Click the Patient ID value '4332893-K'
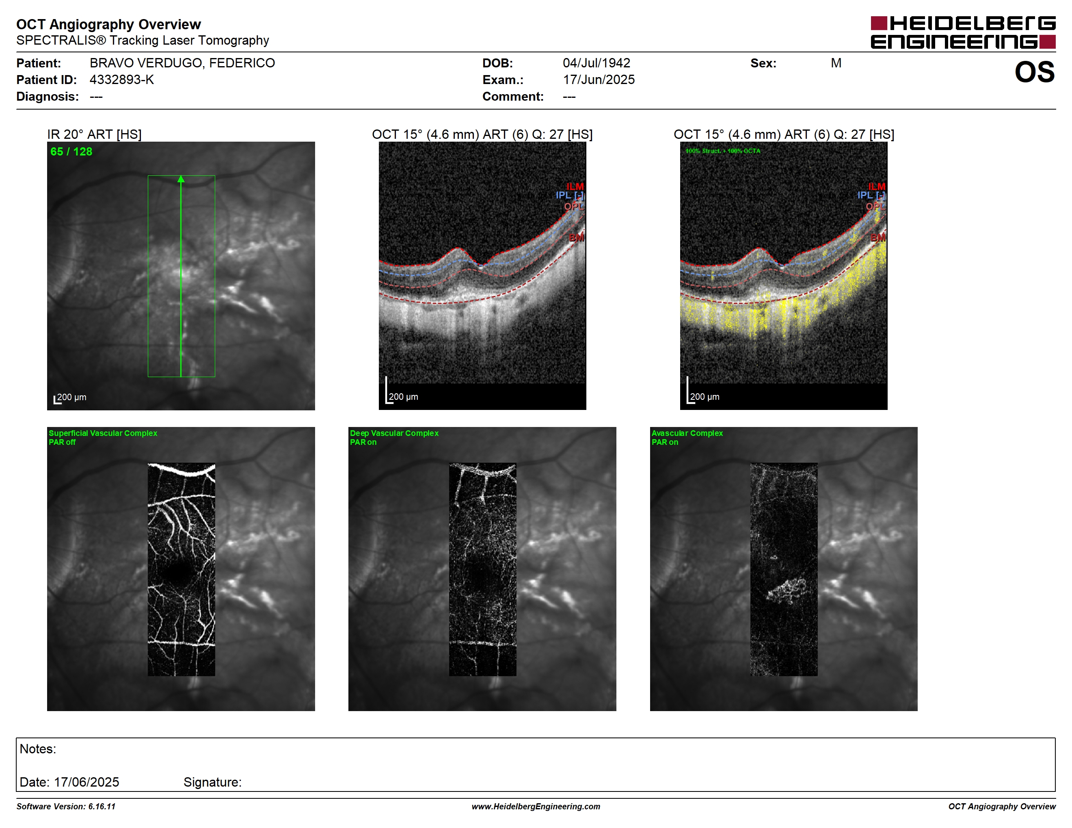This screenshot has width=1072, height=828. click(x=122, y=80)
